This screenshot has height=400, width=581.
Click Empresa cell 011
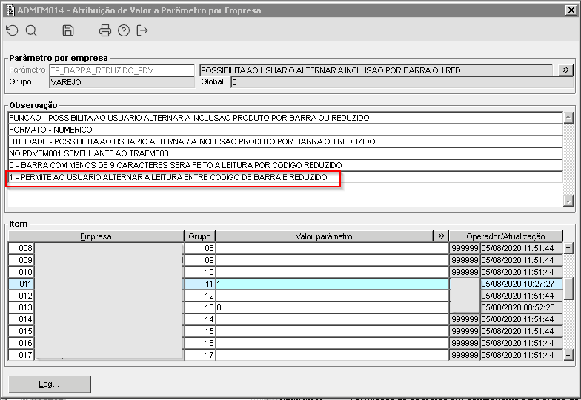[21, 284]
